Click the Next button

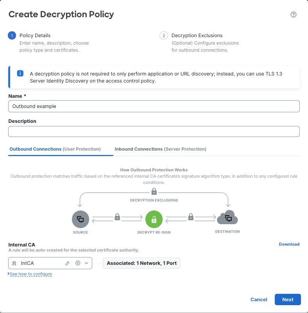pyautogui.click(x=288, y=299)
